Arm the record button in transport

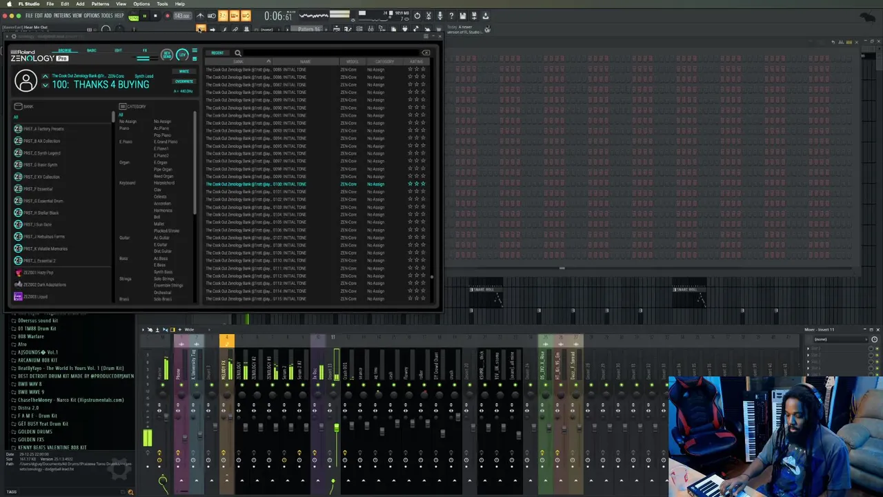pyautogui.click(x=167, y=15)
